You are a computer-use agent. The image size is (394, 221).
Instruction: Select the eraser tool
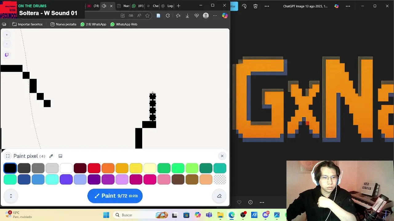pos(219,196)
